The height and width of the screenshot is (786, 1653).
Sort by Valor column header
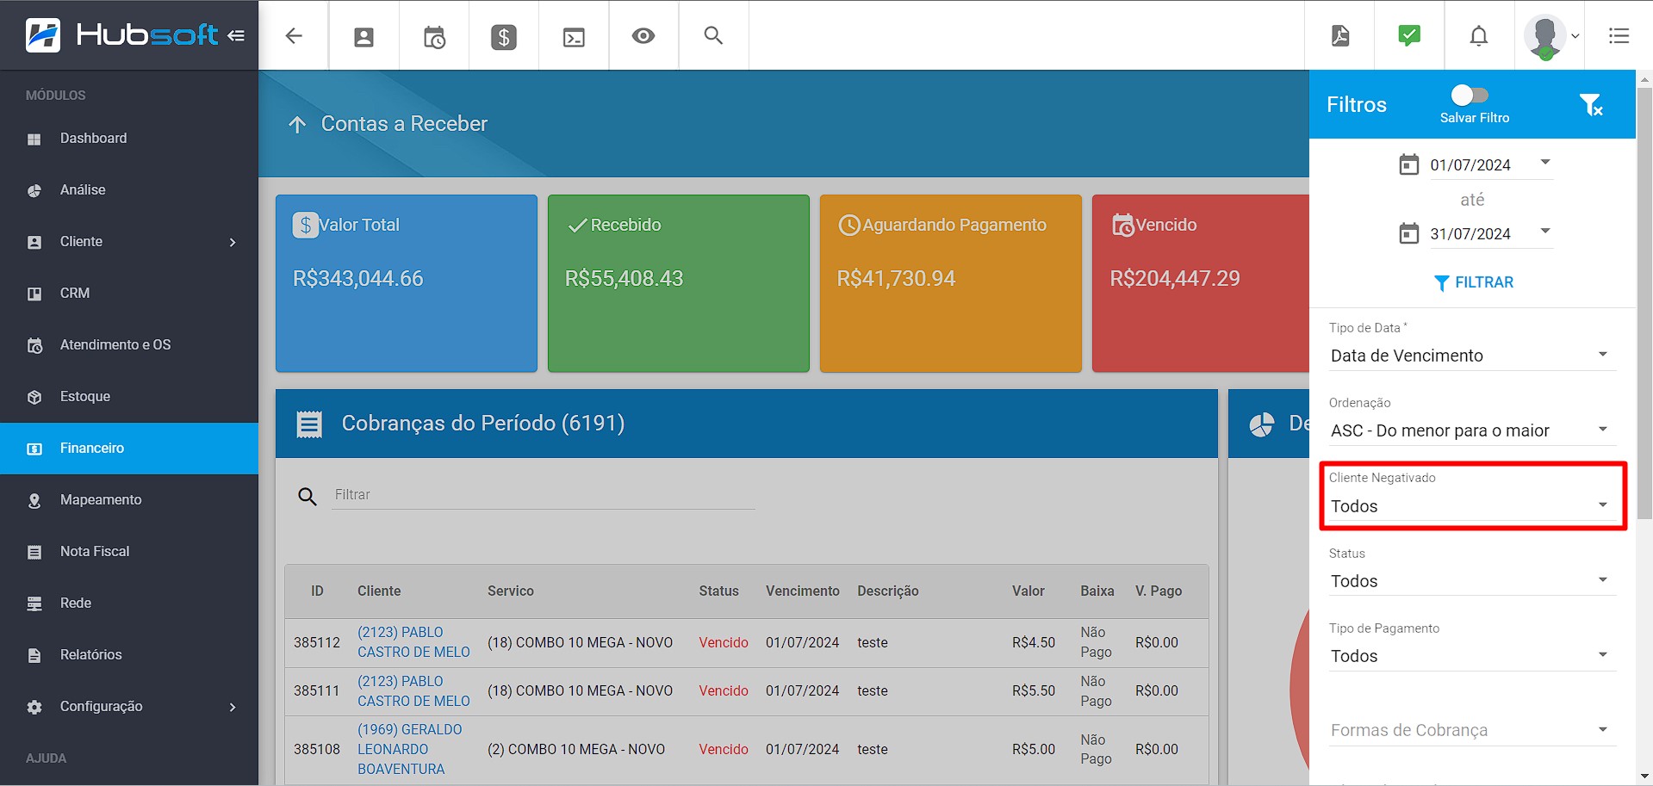[1028, 591]
